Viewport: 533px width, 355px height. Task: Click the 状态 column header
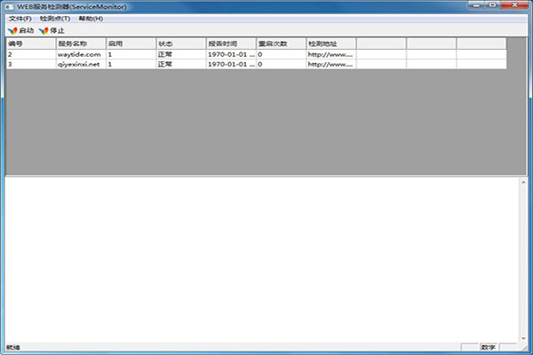coord(179,43)
